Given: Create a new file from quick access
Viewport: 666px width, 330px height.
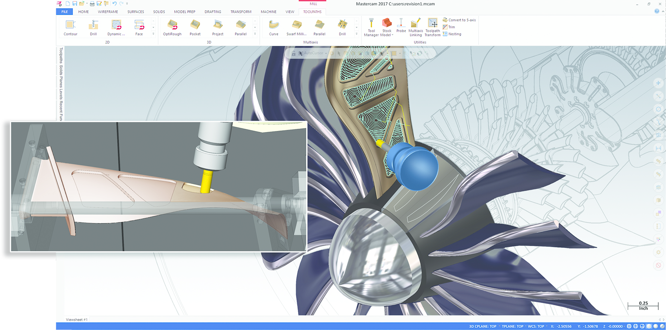Looking at the screenshot, I should coord(68,4).
